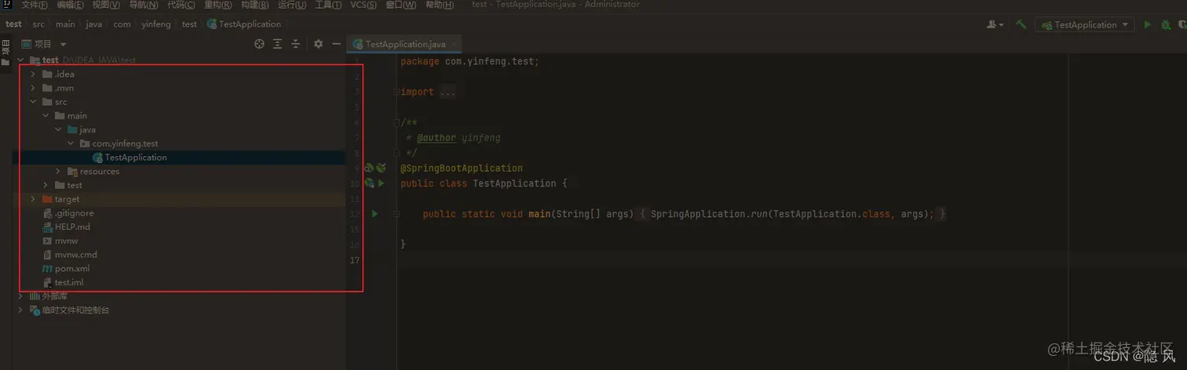Expand the .mvn folder
This screenshot has width=1187, height=370.
(x=32, y=89)
